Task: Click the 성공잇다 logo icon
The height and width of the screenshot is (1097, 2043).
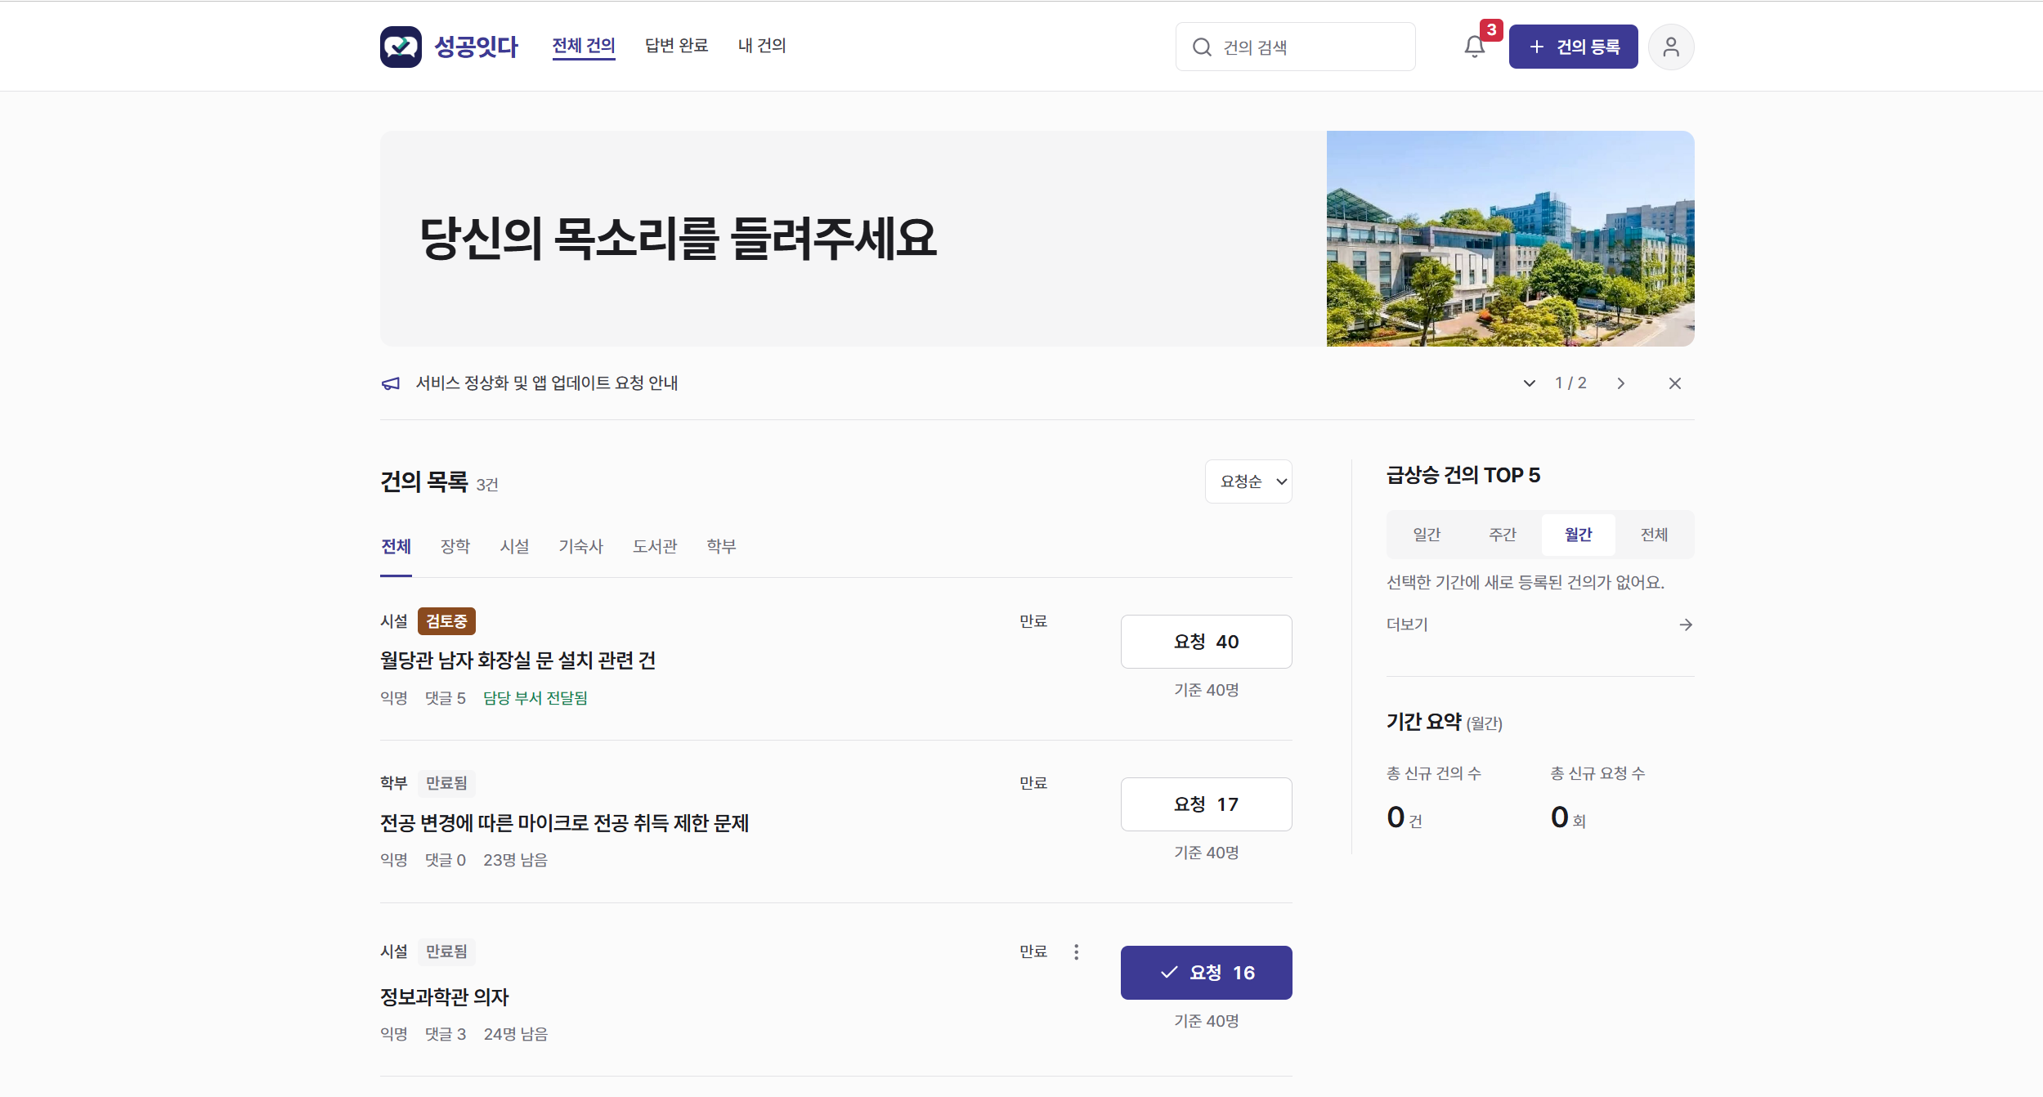Action: pyautogui.click(x=401, y=47)
